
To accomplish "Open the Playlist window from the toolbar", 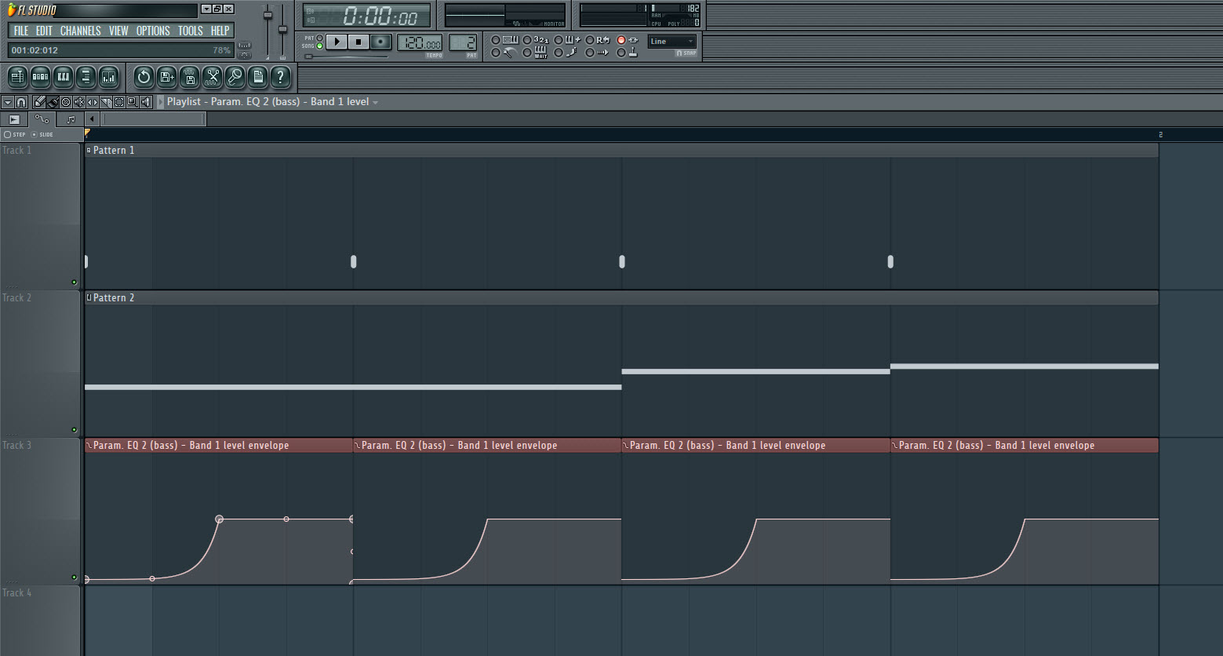I will pos(18,77).
